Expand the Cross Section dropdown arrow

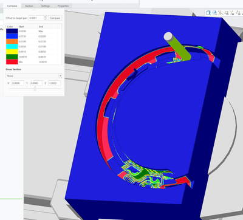[x=60, y=76]
